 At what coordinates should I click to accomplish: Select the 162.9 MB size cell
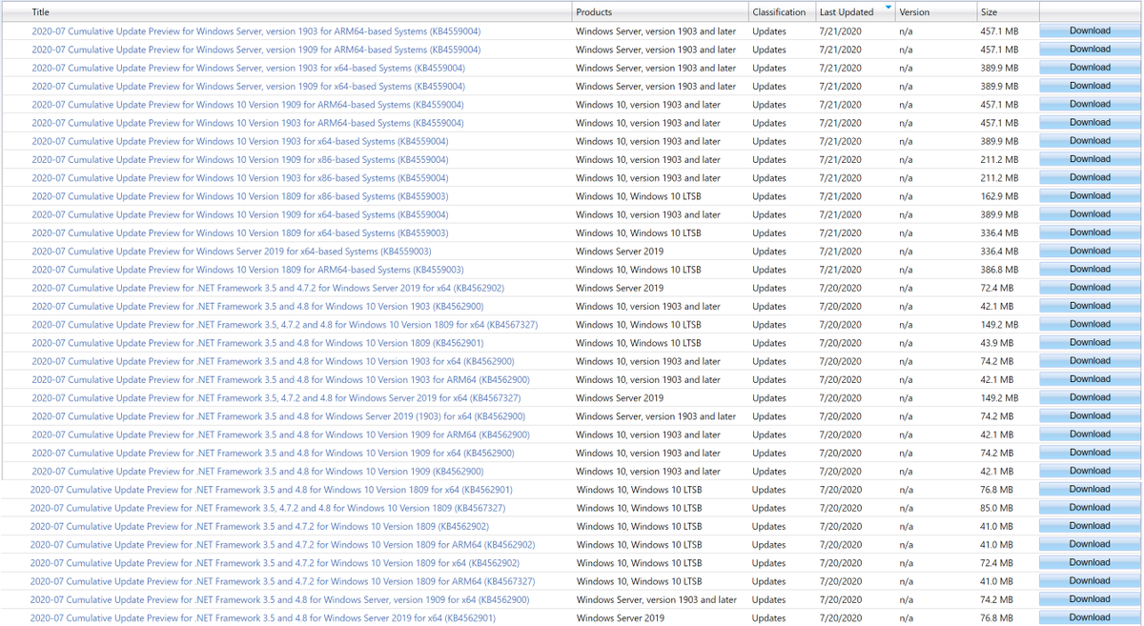tap(999, 196)
